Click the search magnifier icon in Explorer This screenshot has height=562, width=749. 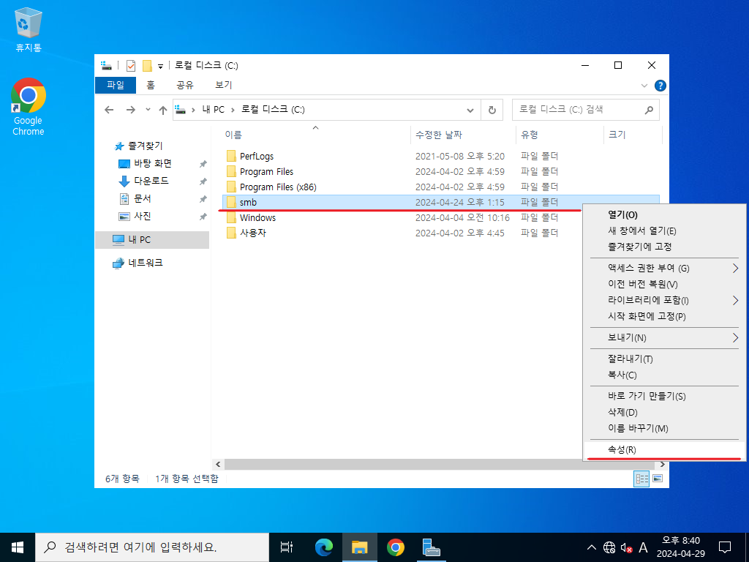click(x=649, y=110)
